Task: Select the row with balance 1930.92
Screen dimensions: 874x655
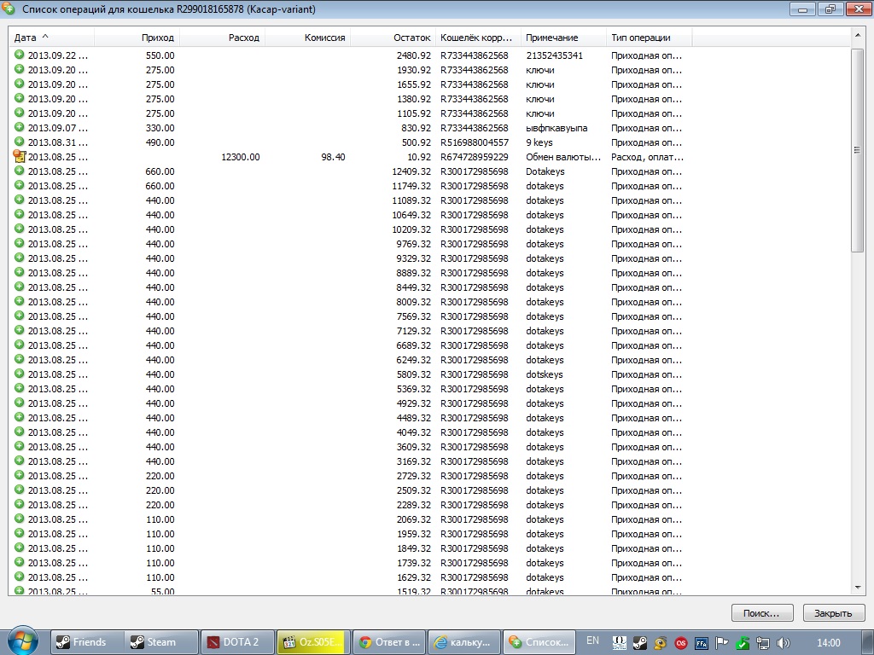Action: [429, 70]
